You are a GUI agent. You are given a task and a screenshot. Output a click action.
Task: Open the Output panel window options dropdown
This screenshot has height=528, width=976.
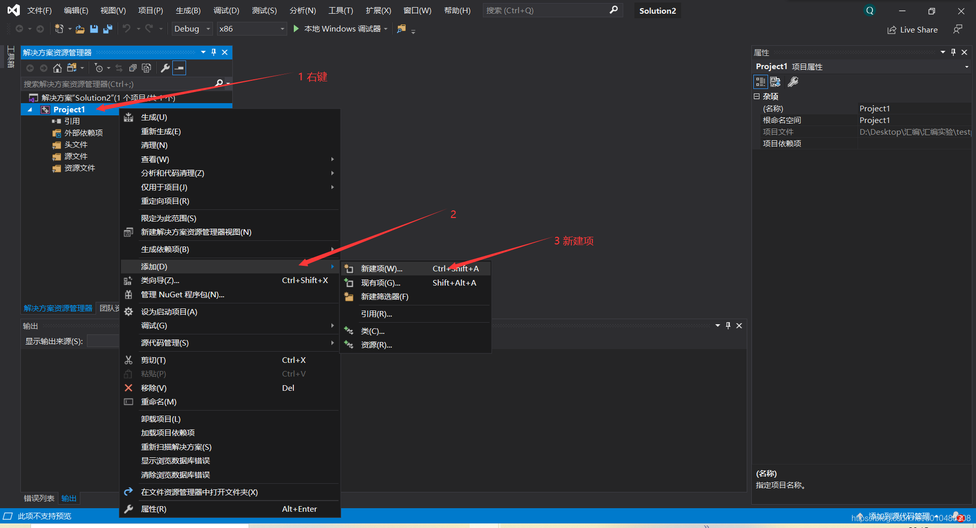[718, 326]
